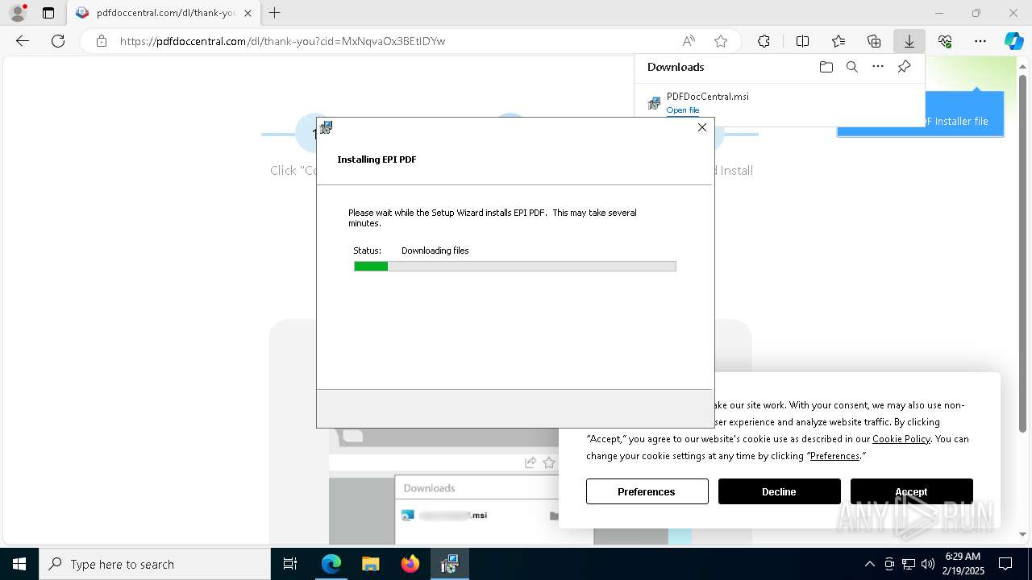Click Open file link under PDFDocCentral.msi
1032x580 pixels.
point(683,110)
